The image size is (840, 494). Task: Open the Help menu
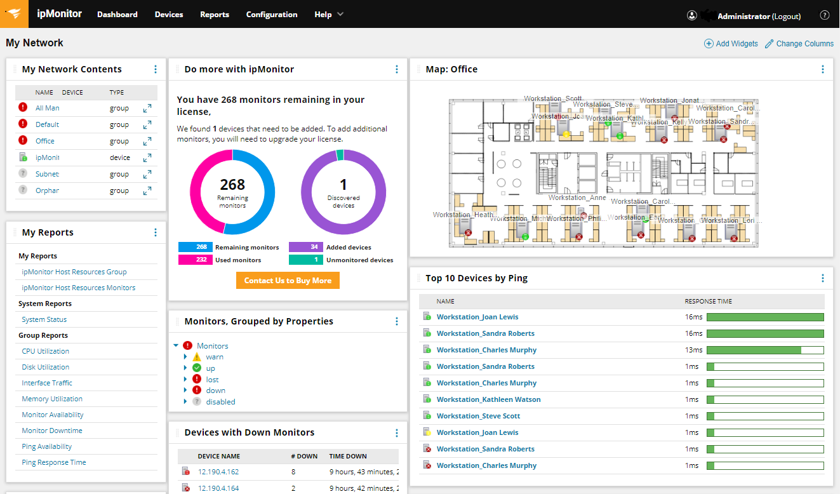pyautogui.click(x=323, y=15)
